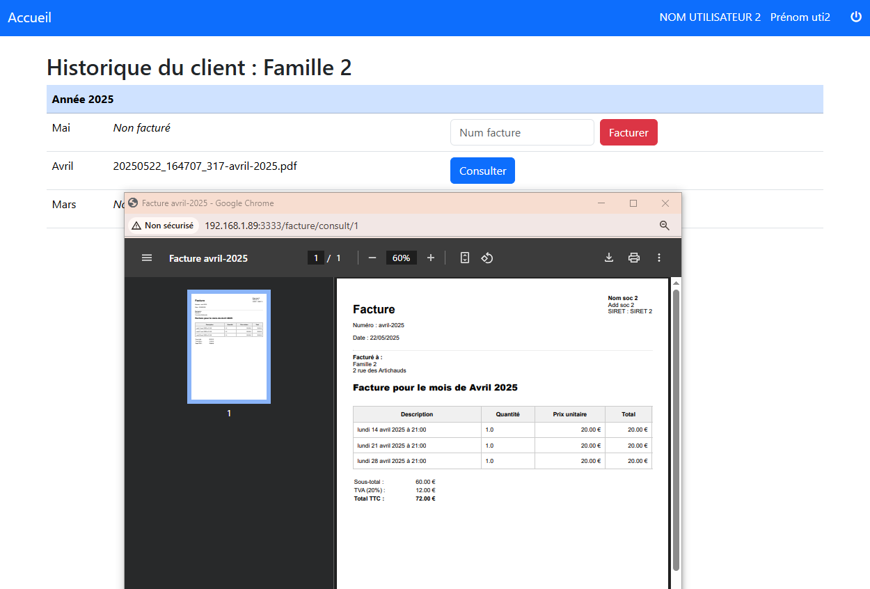This screenshot has width=870, height=589.
Task: Select the page 1 thumbnail
Action: tap(229, 347)
